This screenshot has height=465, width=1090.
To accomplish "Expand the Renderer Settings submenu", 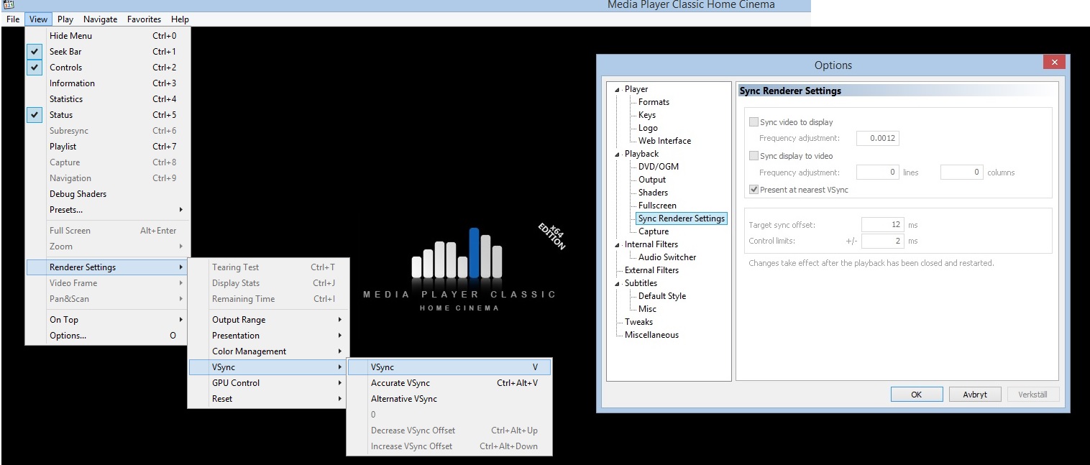I will click(x=108, y=267).
